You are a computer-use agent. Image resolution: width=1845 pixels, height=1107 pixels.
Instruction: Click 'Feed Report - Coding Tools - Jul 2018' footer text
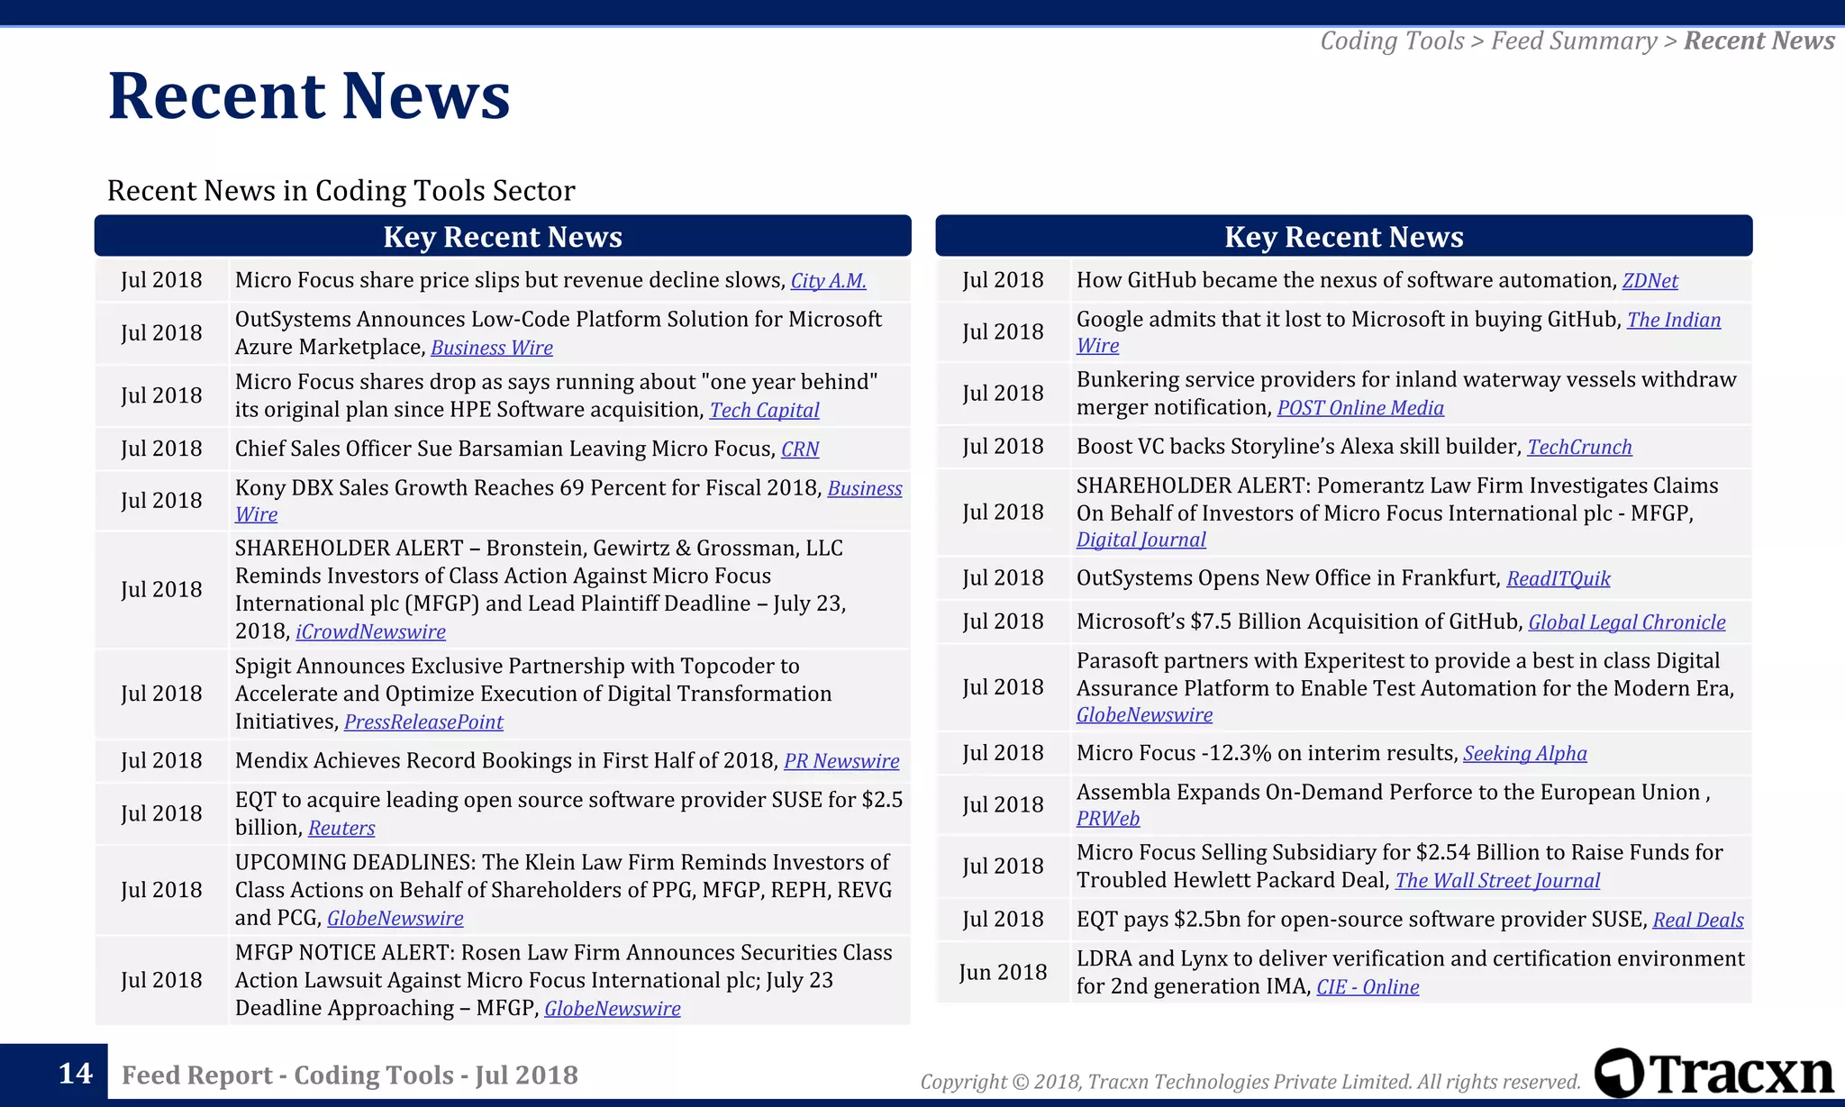(350, 1075)
